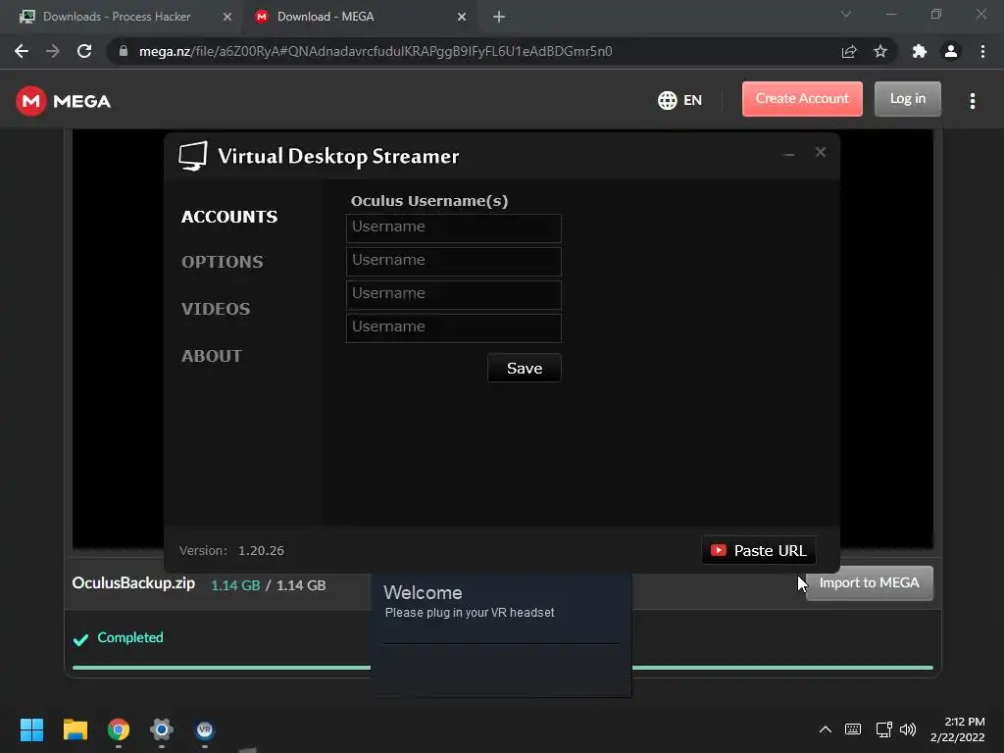Click 'Please plug in your VR headset' text

coord(470,613)
